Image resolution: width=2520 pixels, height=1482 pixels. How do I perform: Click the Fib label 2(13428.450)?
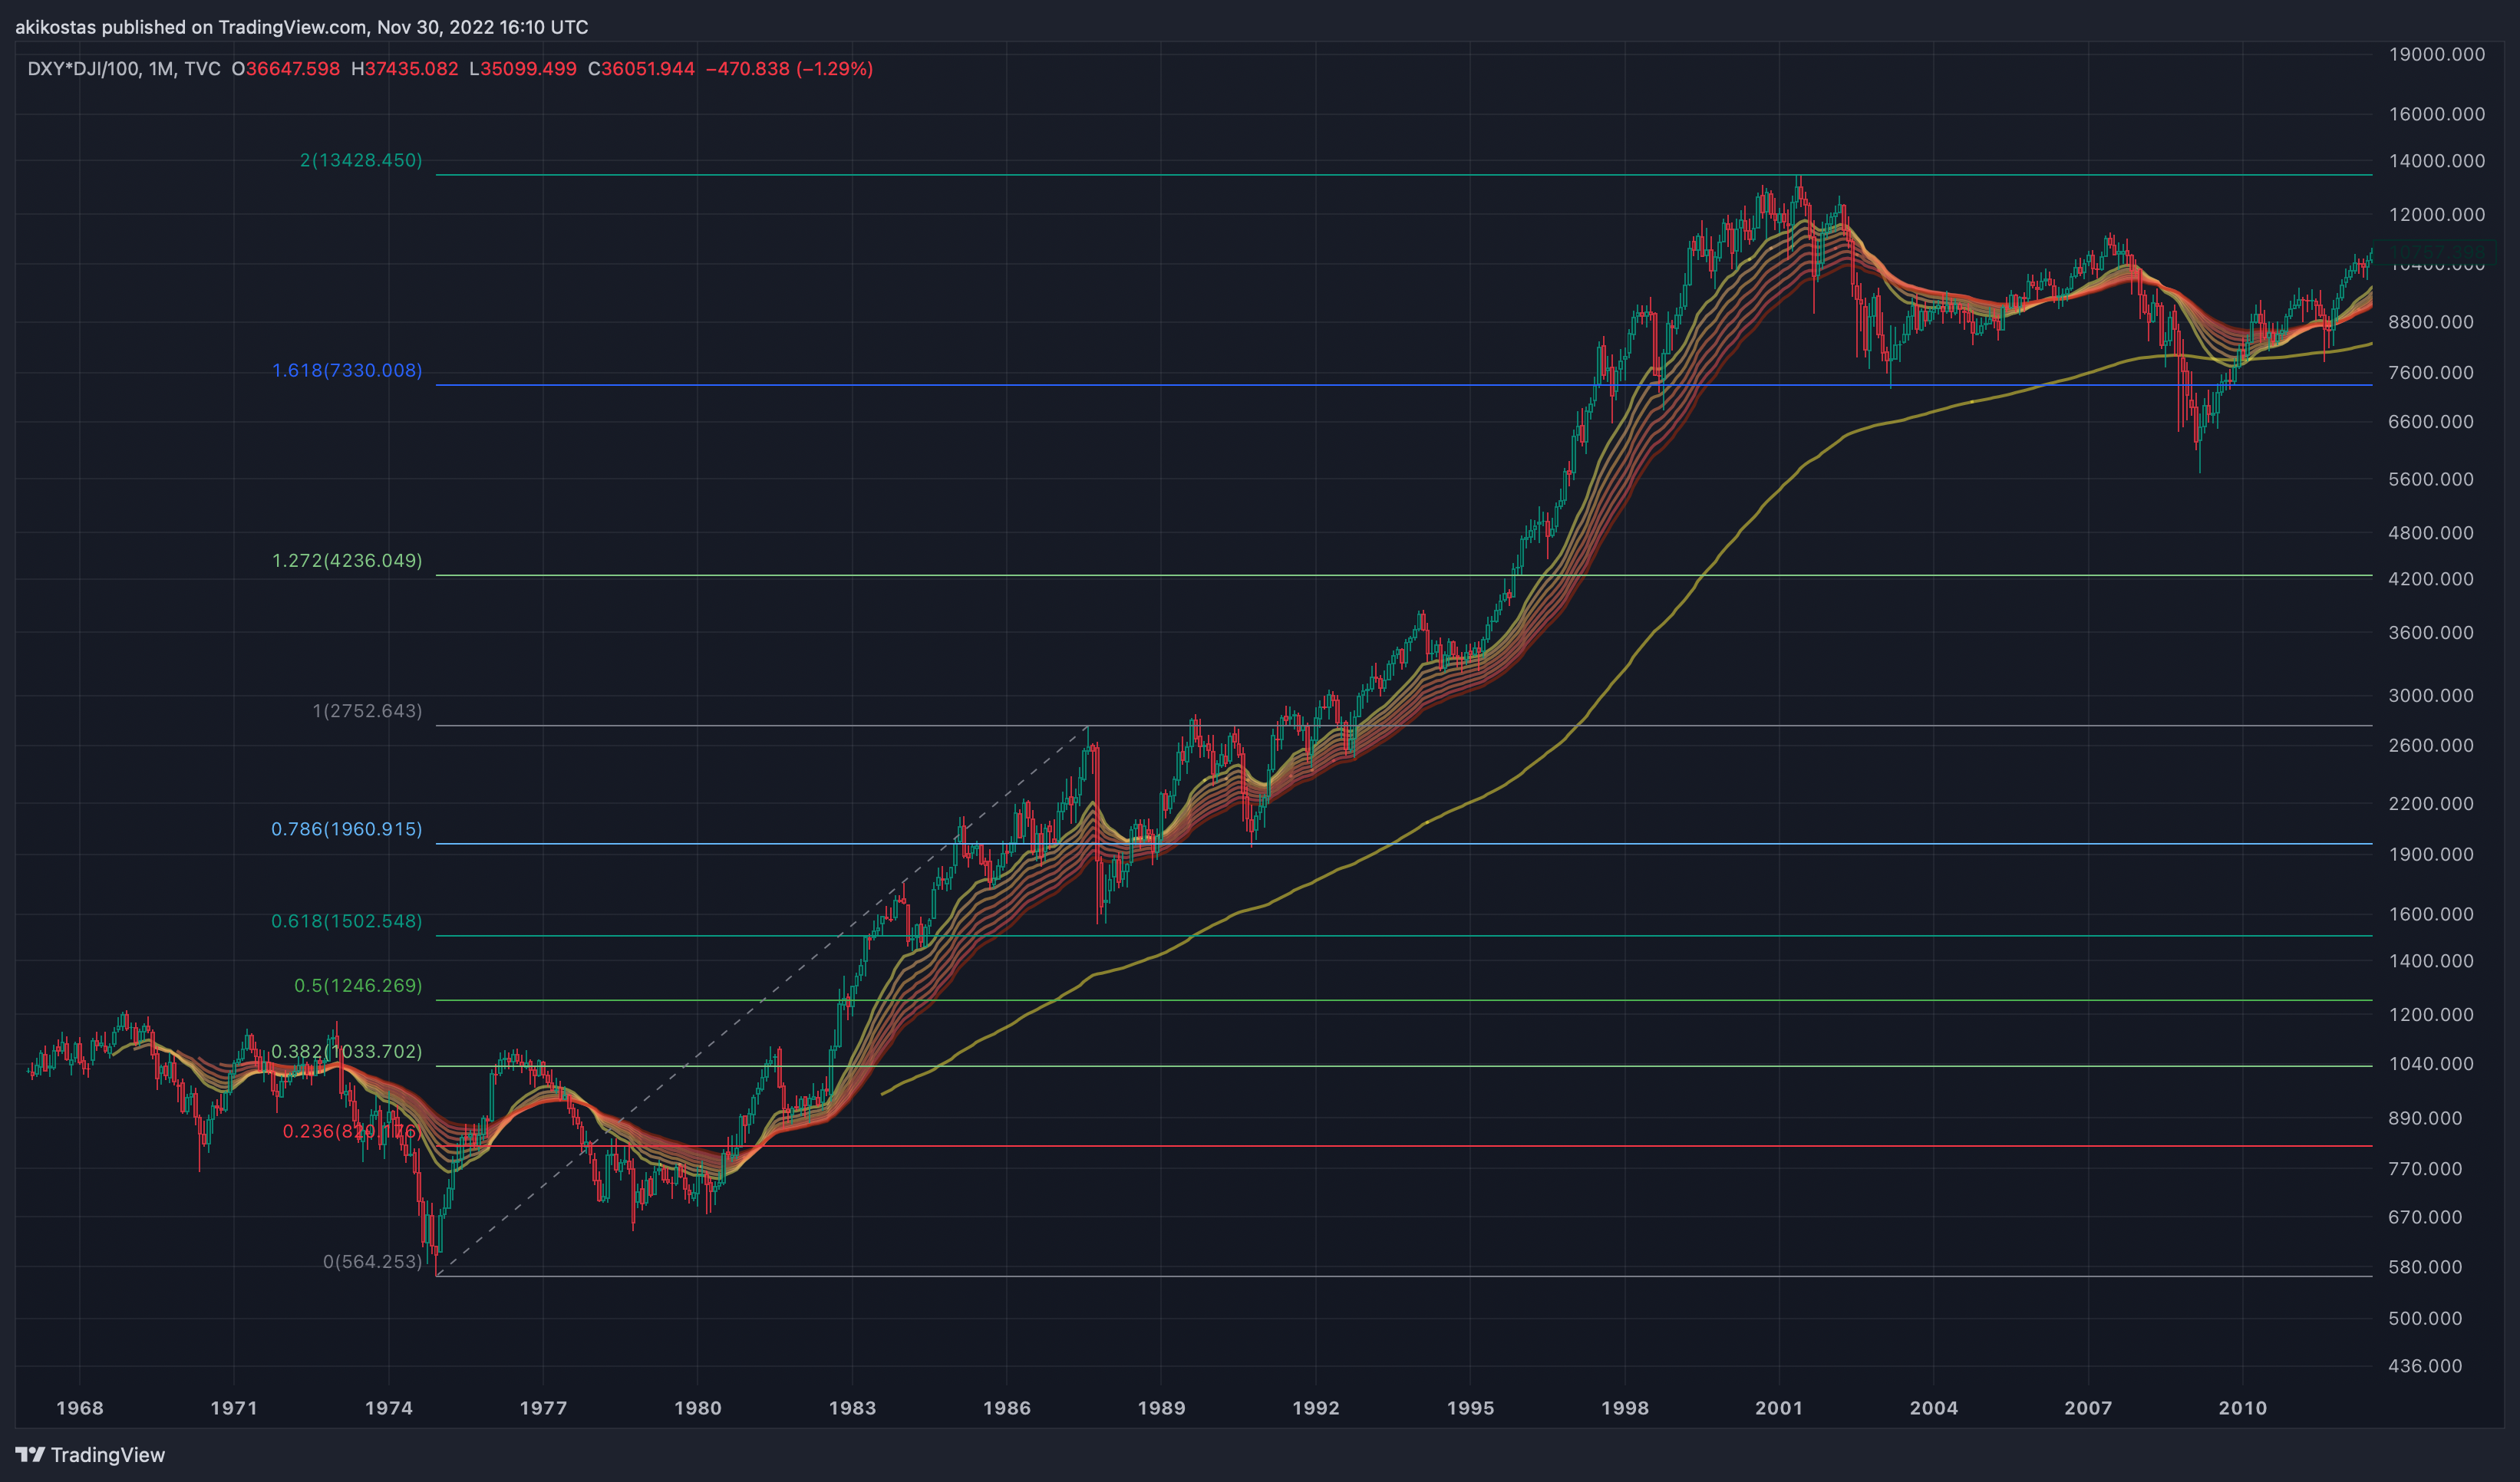click(361, 160)
